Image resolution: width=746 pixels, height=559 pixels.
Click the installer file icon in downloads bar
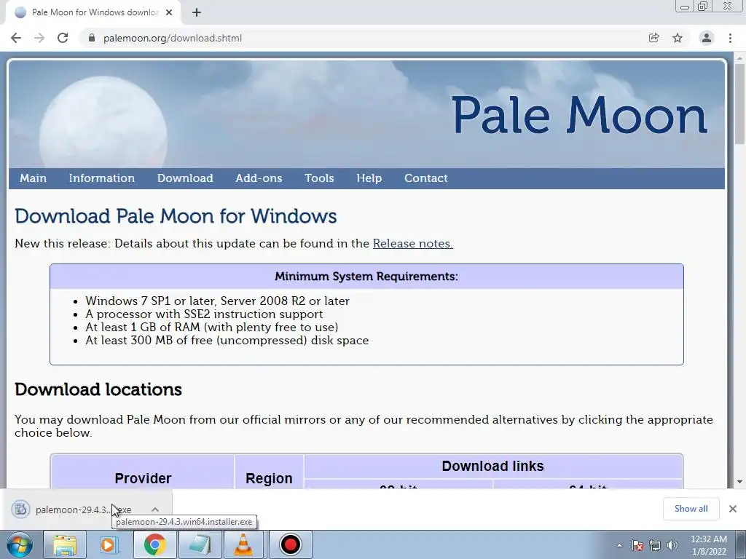(x=20, y=509)
